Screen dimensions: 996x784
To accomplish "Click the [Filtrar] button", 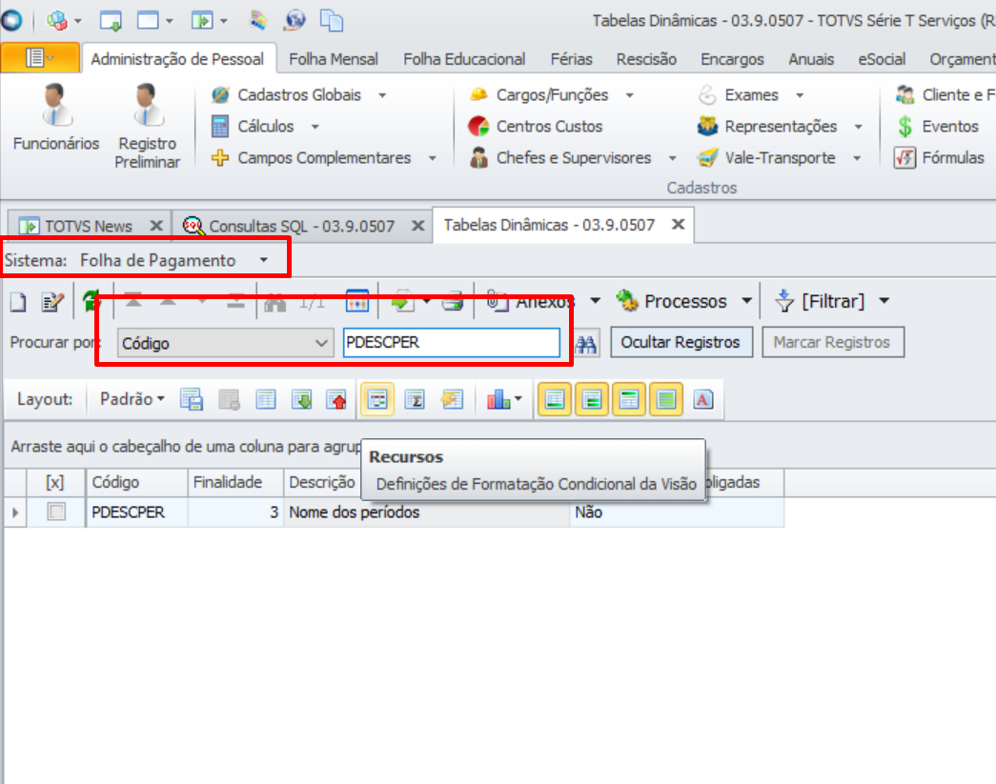I will tap(820, 302).
